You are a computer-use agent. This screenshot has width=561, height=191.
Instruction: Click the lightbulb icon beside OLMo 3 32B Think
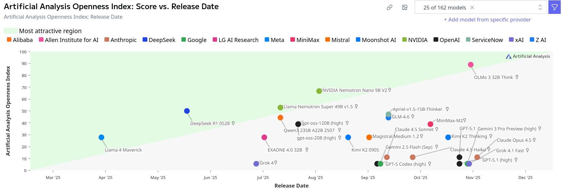517,77
